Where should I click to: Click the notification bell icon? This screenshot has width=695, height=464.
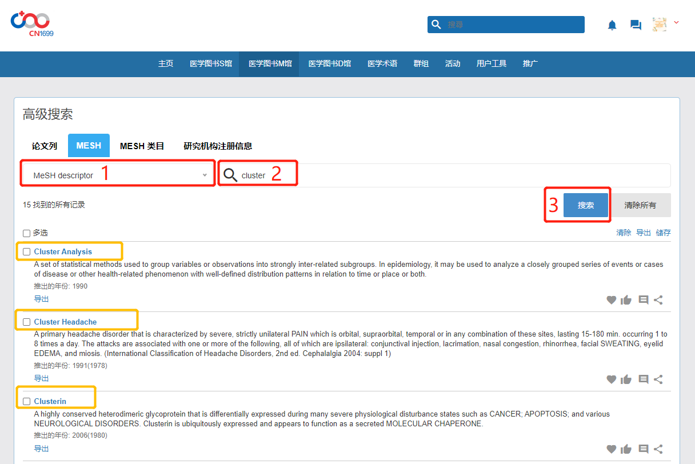click(x=612, y=25)
